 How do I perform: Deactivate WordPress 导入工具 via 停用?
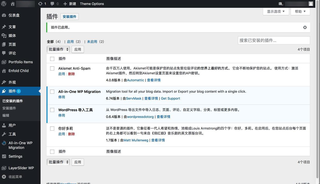coord(62,115)
